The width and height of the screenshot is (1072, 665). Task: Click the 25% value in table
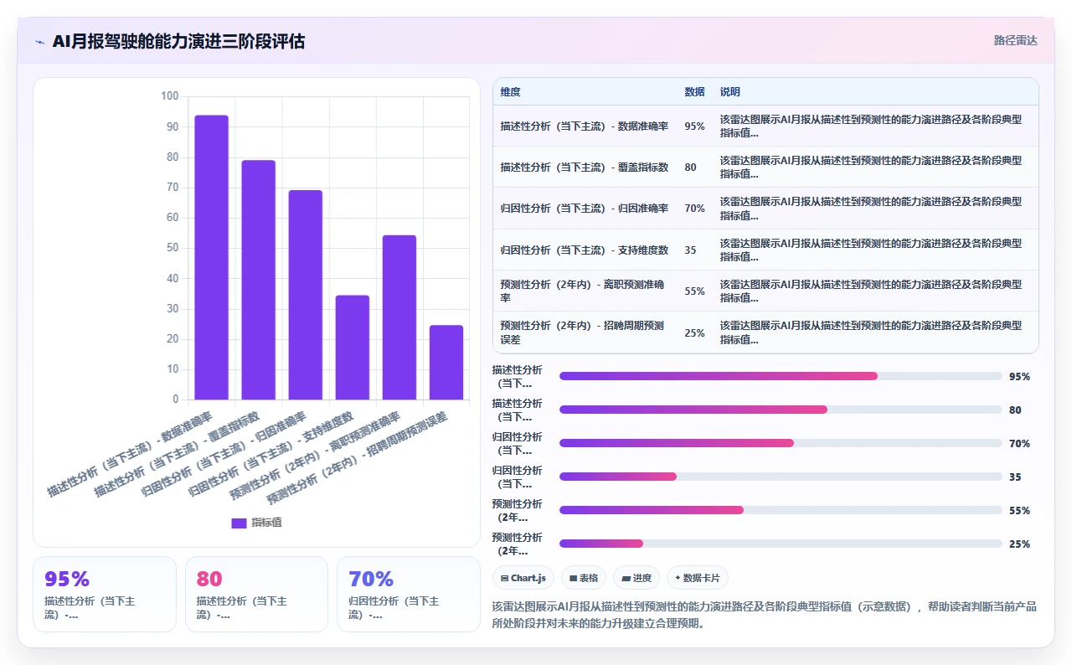click(694, 332)
